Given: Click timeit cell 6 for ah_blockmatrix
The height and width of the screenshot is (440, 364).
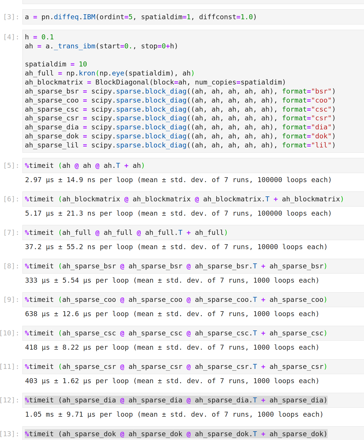Looking at the screenshot, I should 193,199.
